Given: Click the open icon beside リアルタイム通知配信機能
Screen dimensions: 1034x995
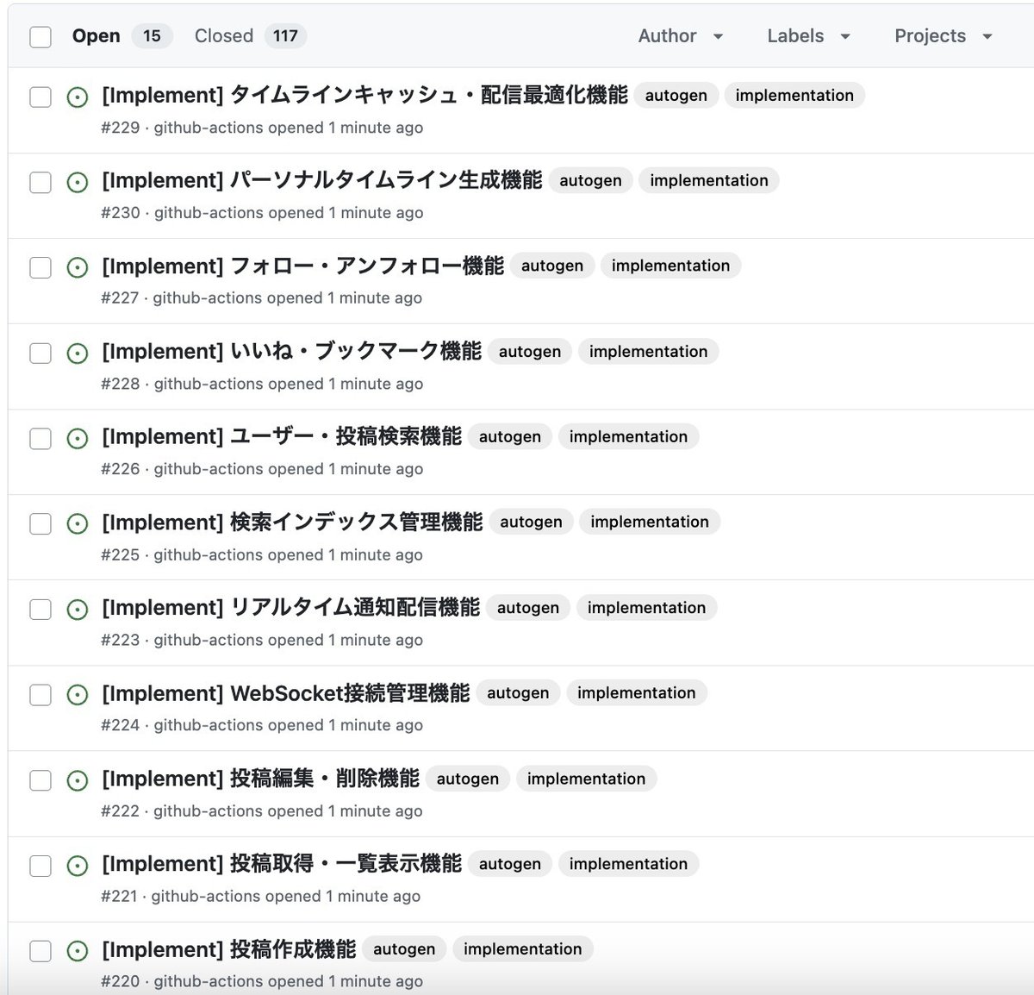Looking at the screenshot, I should [x=77, y=608].
